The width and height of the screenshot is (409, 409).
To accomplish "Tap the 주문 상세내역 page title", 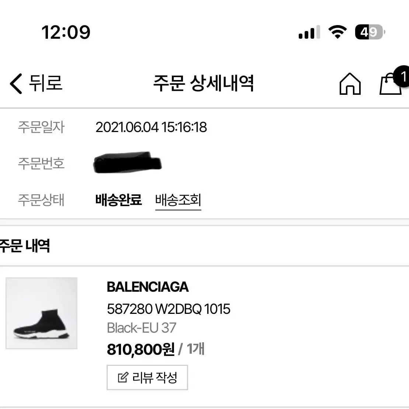I will (x=204, y=83).
